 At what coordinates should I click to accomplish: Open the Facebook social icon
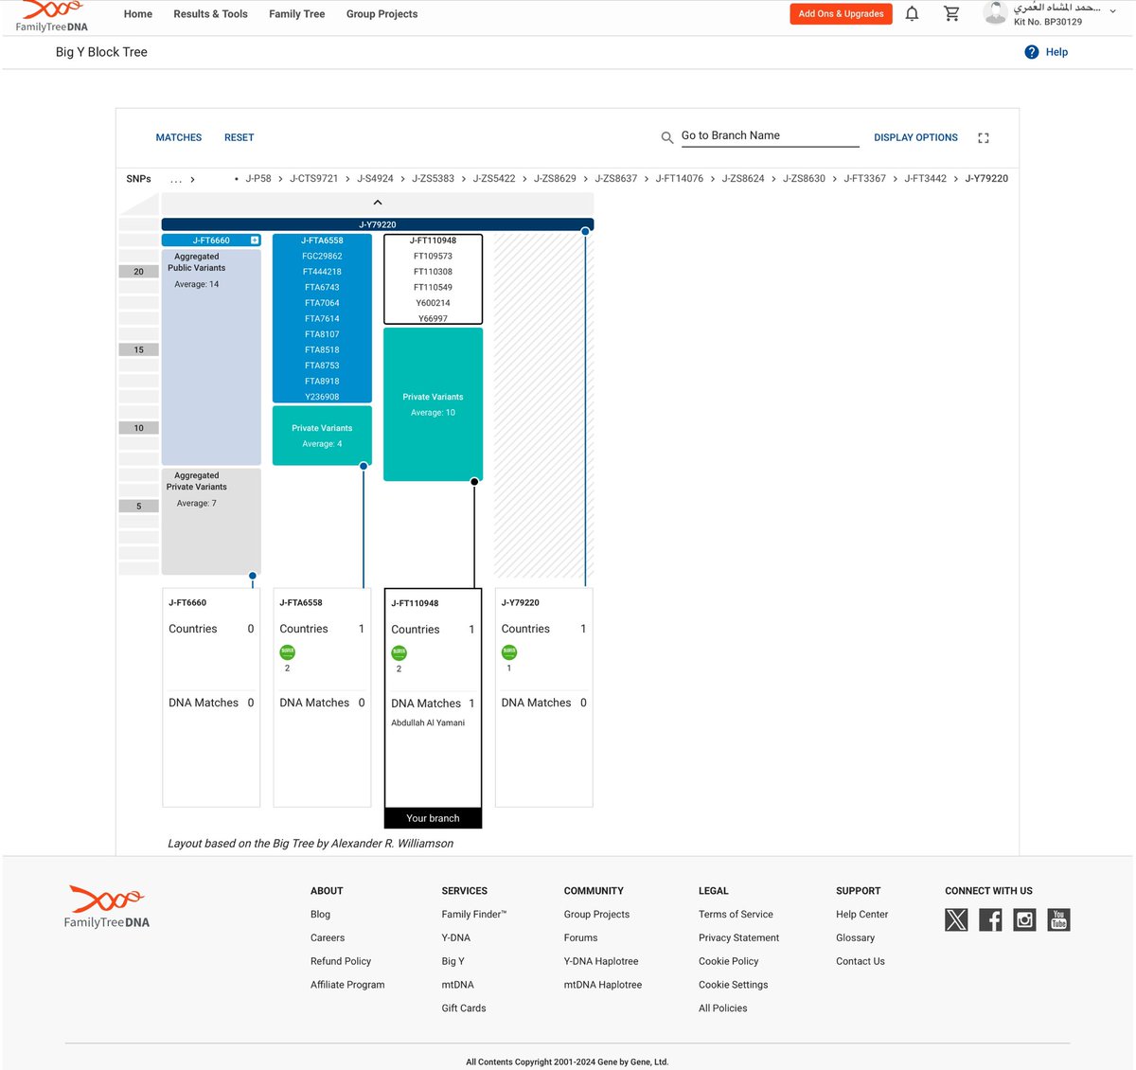pos(990,919)
